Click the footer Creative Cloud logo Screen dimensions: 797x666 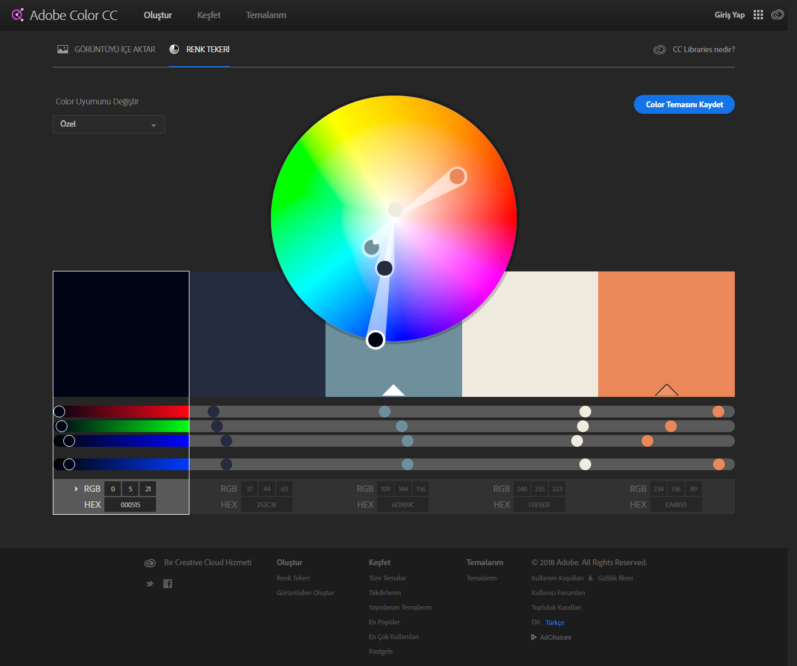(150, 563)
